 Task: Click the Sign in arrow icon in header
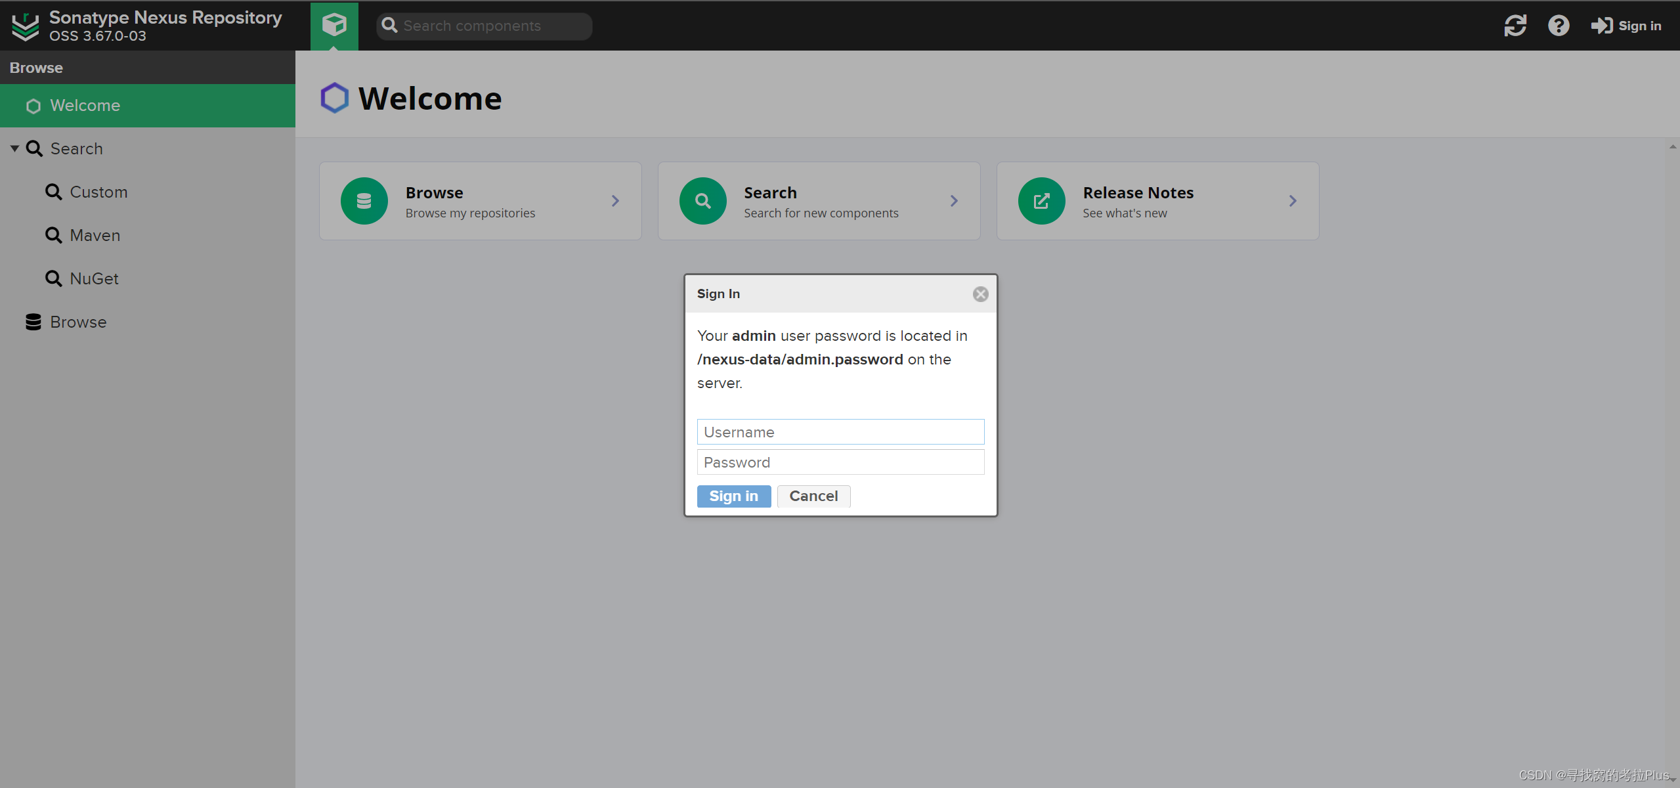point(1602,26)
